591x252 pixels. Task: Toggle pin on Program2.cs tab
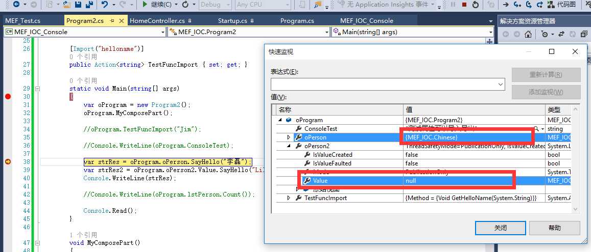tap(112, 21)
